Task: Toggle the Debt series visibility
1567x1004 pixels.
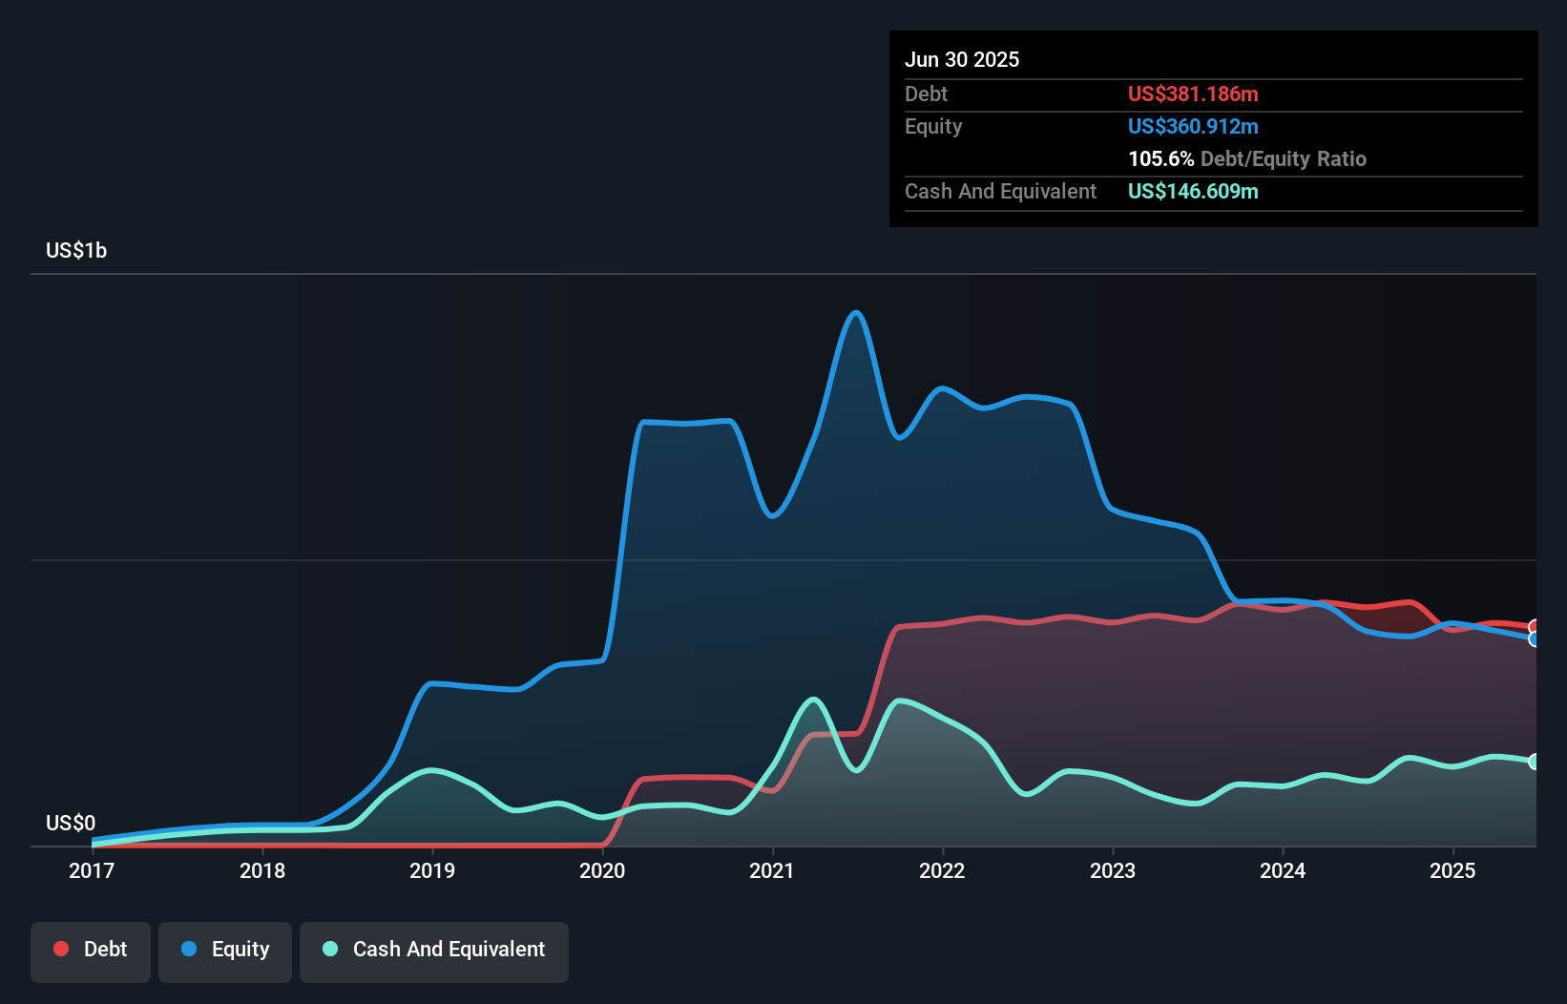Action: click(x=91, y=950)
